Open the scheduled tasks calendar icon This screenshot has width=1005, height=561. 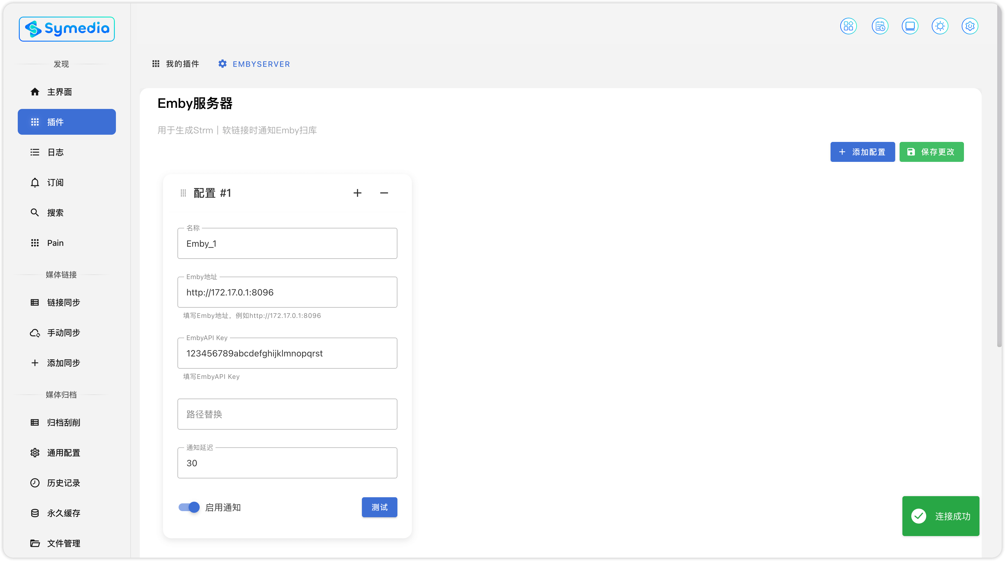[880, 26]
